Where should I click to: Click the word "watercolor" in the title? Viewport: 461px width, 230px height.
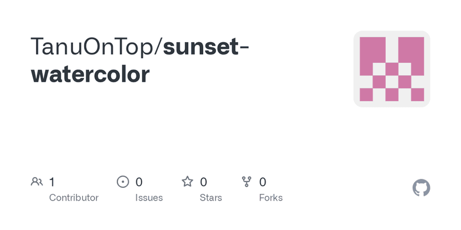[90, 74]
